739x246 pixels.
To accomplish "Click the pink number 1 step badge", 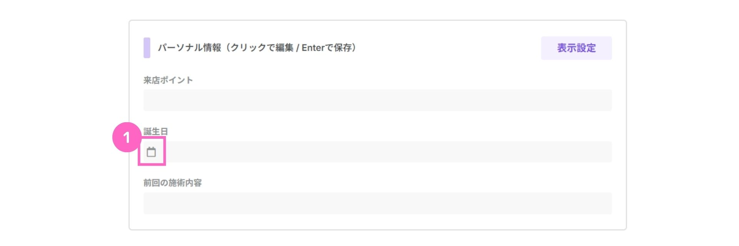I will [127, 137].
